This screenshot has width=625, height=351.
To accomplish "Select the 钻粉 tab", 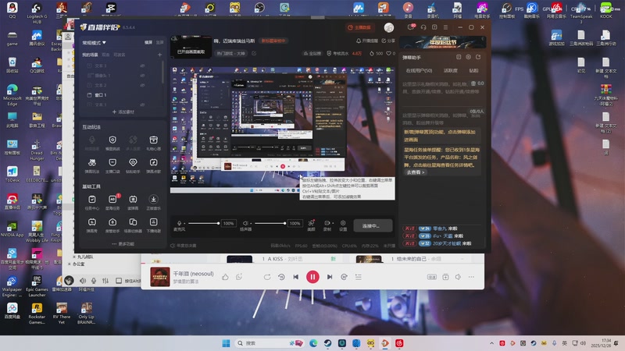I will [474, 70].
